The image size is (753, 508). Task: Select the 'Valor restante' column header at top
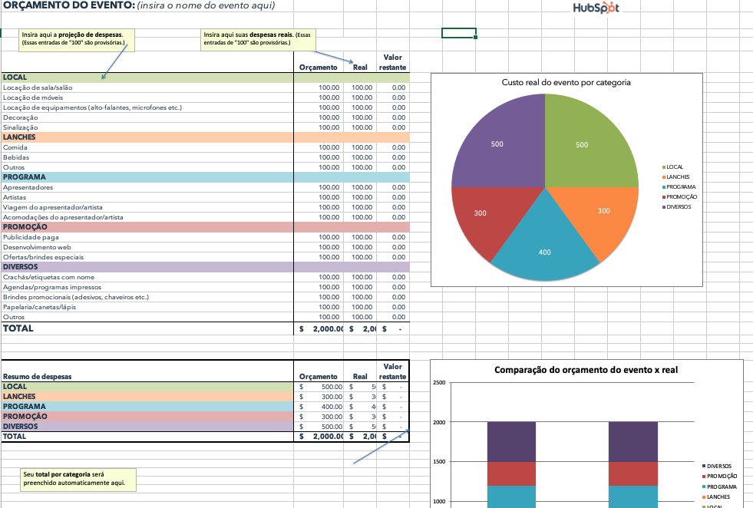coord(391,62)
